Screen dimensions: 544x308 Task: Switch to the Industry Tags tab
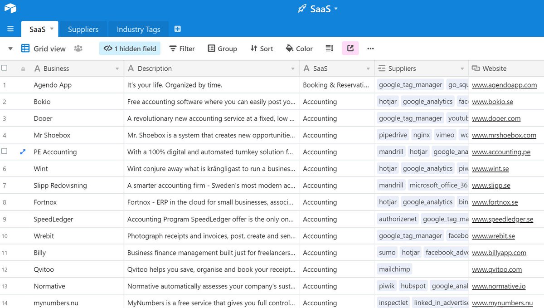click(138, 29)
